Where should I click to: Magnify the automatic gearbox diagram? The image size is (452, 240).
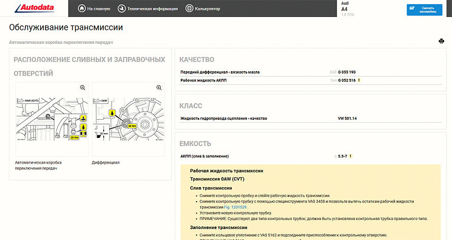83,87
